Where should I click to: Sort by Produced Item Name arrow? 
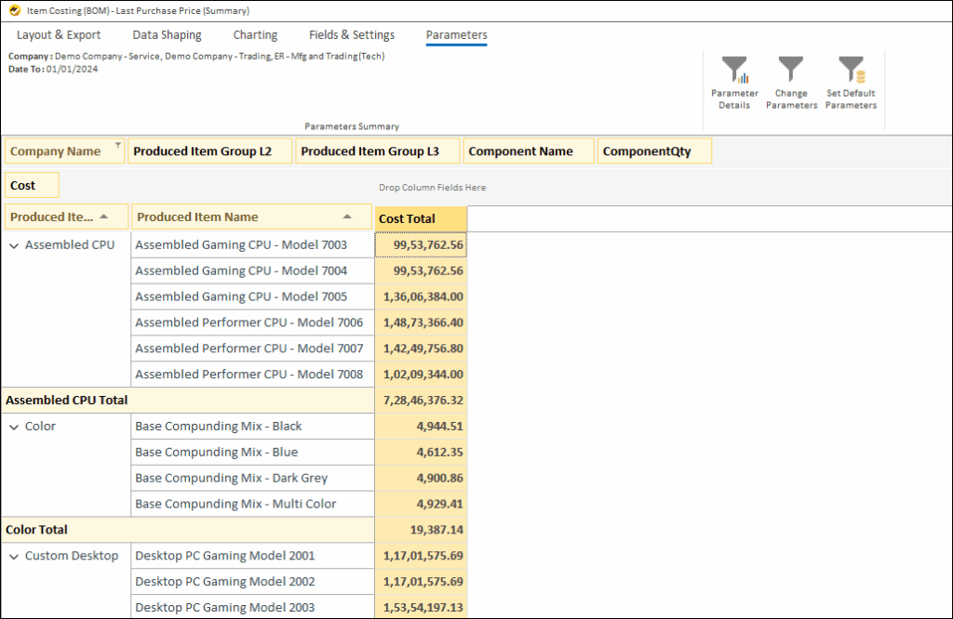click(x=347, y=217)
